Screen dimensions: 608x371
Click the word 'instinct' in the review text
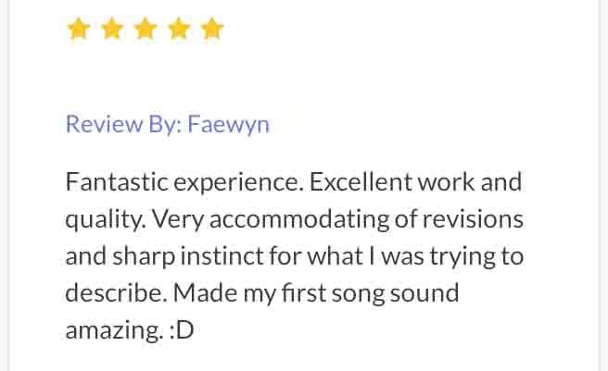point(222,256)
